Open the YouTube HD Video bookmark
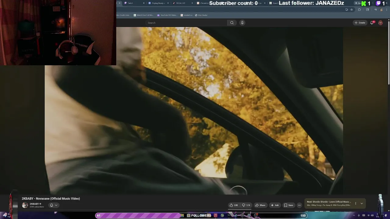Viewport: 390px width, 219px height. [167, 15]
